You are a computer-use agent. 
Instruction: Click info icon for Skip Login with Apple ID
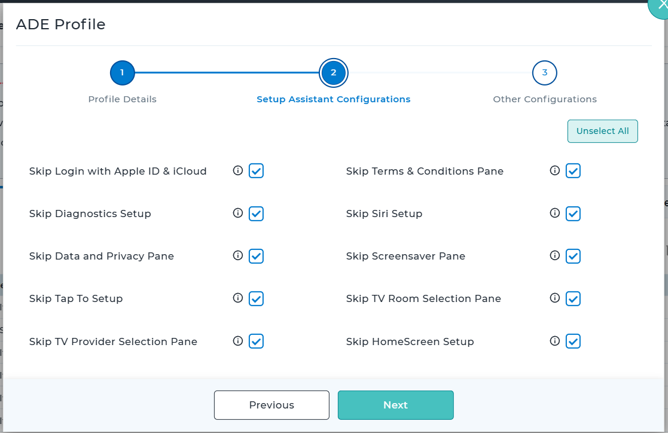pyautogui.click(x=237, y=171)
